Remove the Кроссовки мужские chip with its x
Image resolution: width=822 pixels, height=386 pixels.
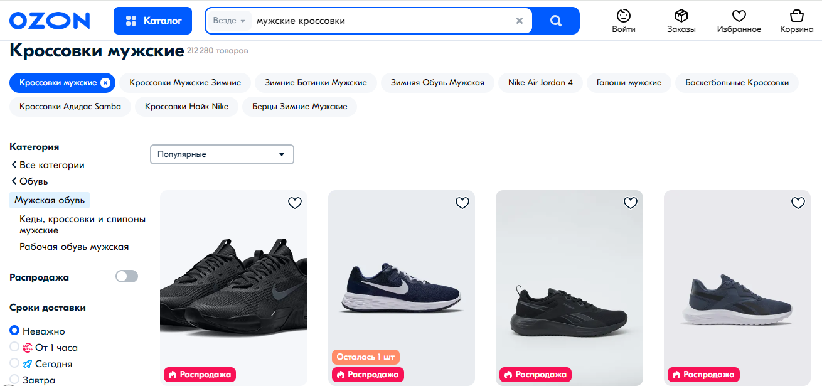tap(105, 83)
